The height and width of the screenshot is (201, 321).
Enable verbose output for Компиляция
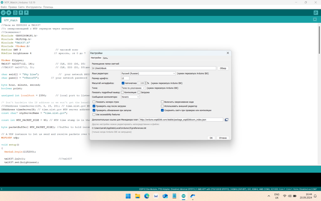(122, 92)
